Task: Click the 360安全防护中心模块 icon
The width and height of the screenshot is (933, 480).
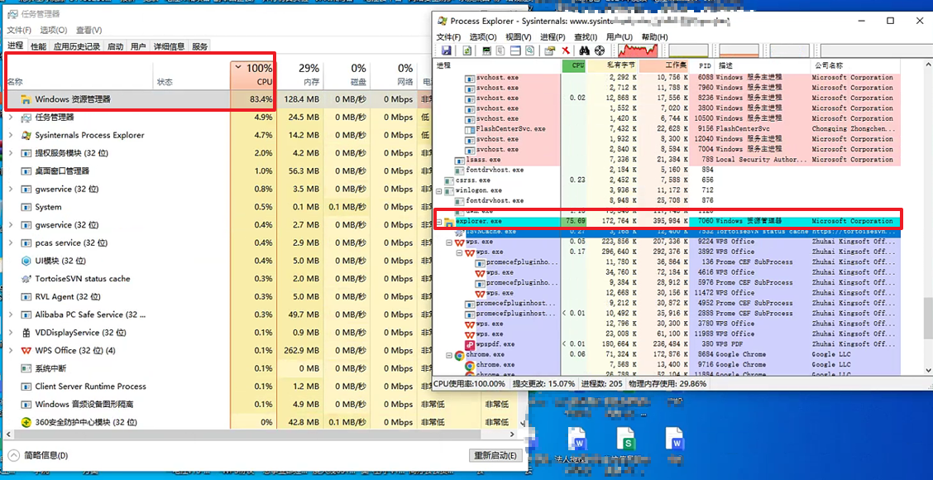Action: [x=26, y=422]
